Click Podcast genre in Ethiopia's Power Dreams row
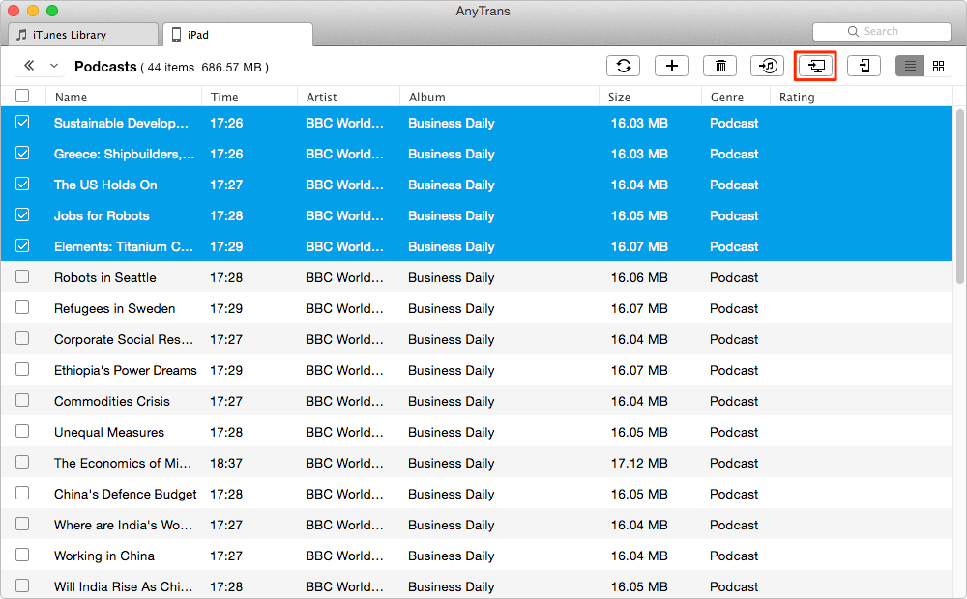 point(734,370)
